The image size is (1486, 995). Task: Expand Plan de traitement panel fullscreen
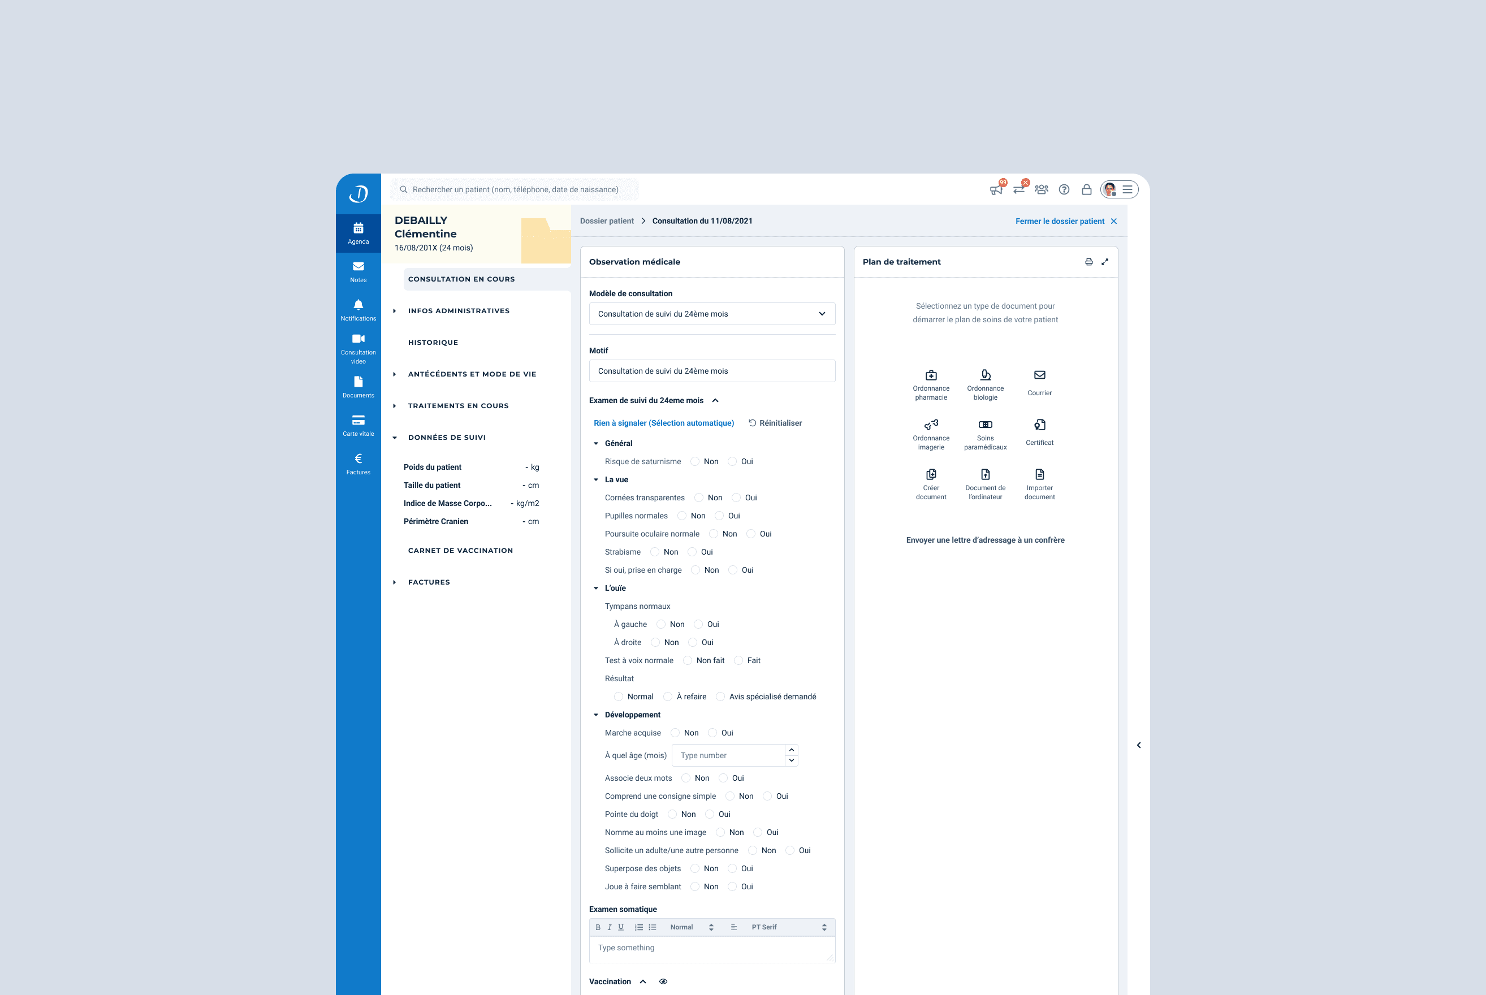click(x=1105, y=262)
